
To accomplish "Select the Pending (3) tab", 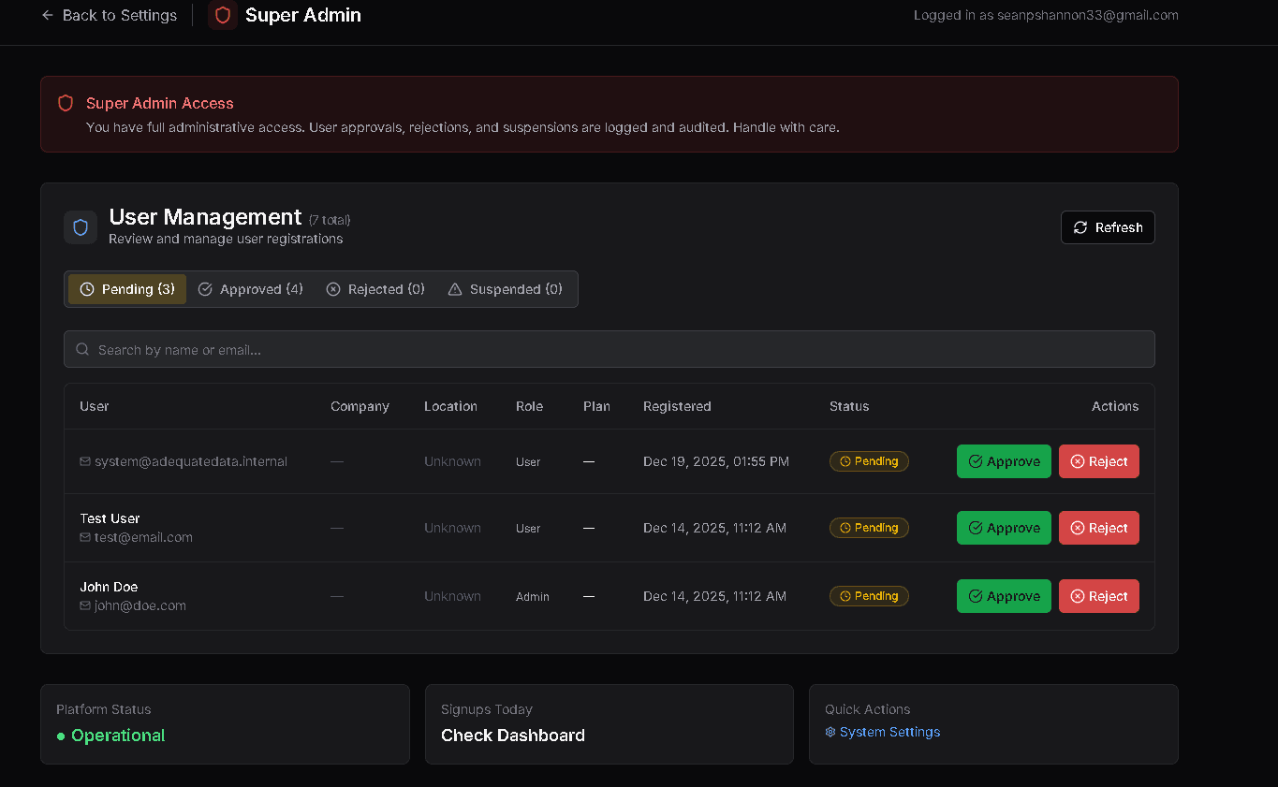I will (127, 289).
